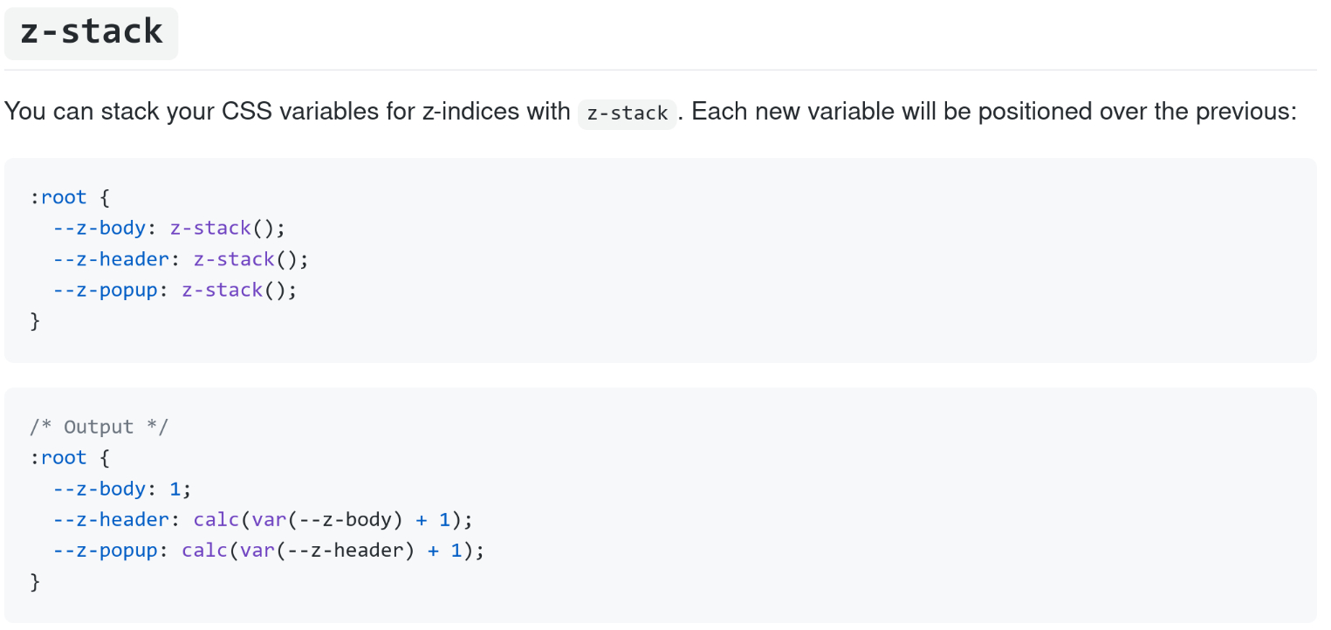Click '--z-header' property in input code
This screenshot has width=1331, height=630.
pyautogui.click(x=111, y=259)
